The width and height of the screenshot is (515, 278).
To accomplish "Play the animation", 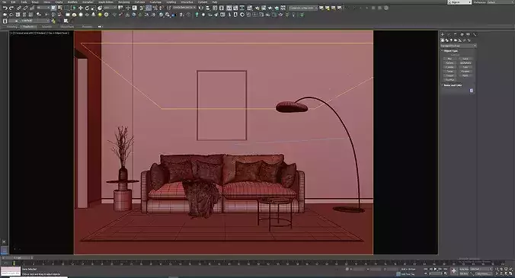I will [x=435, y=269].
